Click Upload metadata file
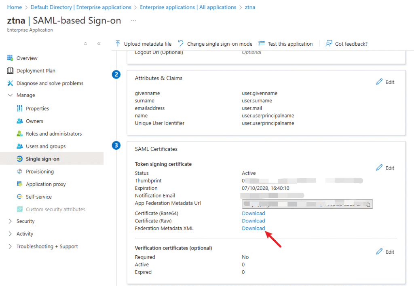 [144, 44]
